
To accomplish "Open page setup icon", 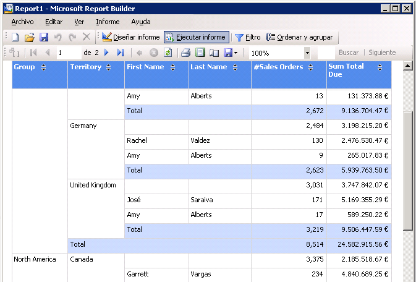I will (x=214, y=53).
